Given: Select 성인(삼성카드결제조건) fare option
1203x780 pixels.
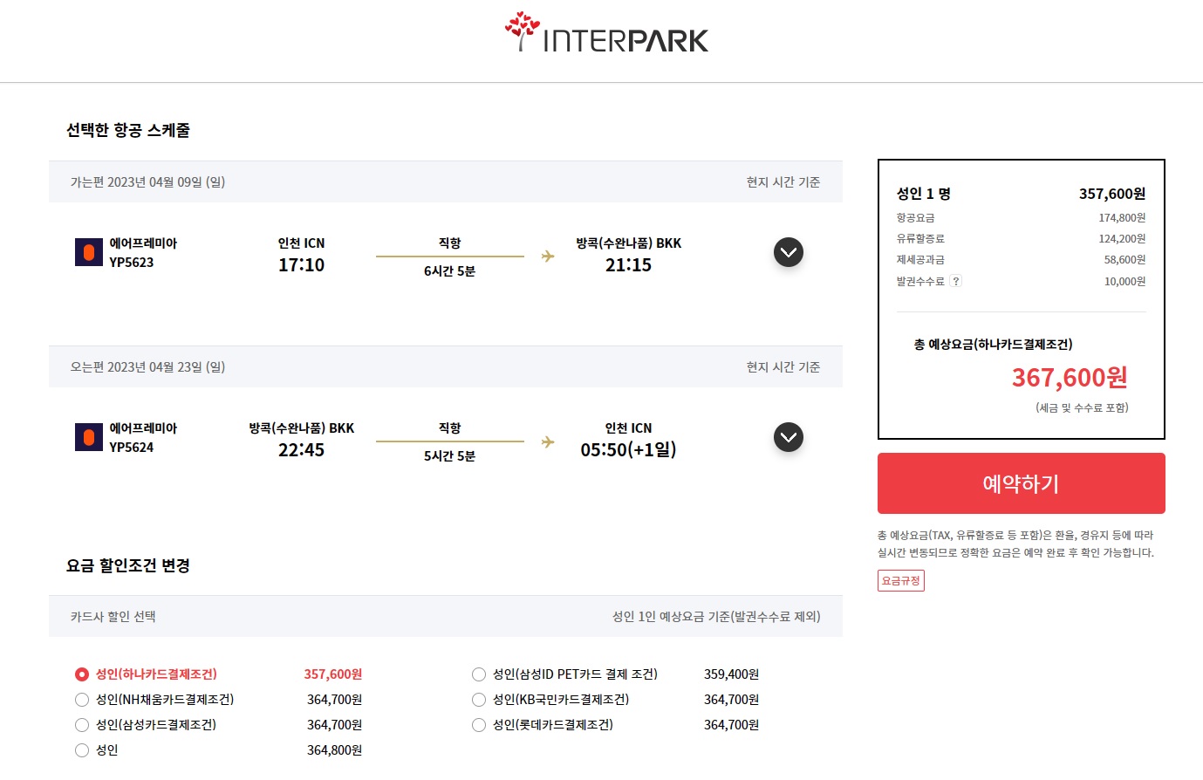Looking at the screenshot, I should pyautogui.click(x=82, y=725).
